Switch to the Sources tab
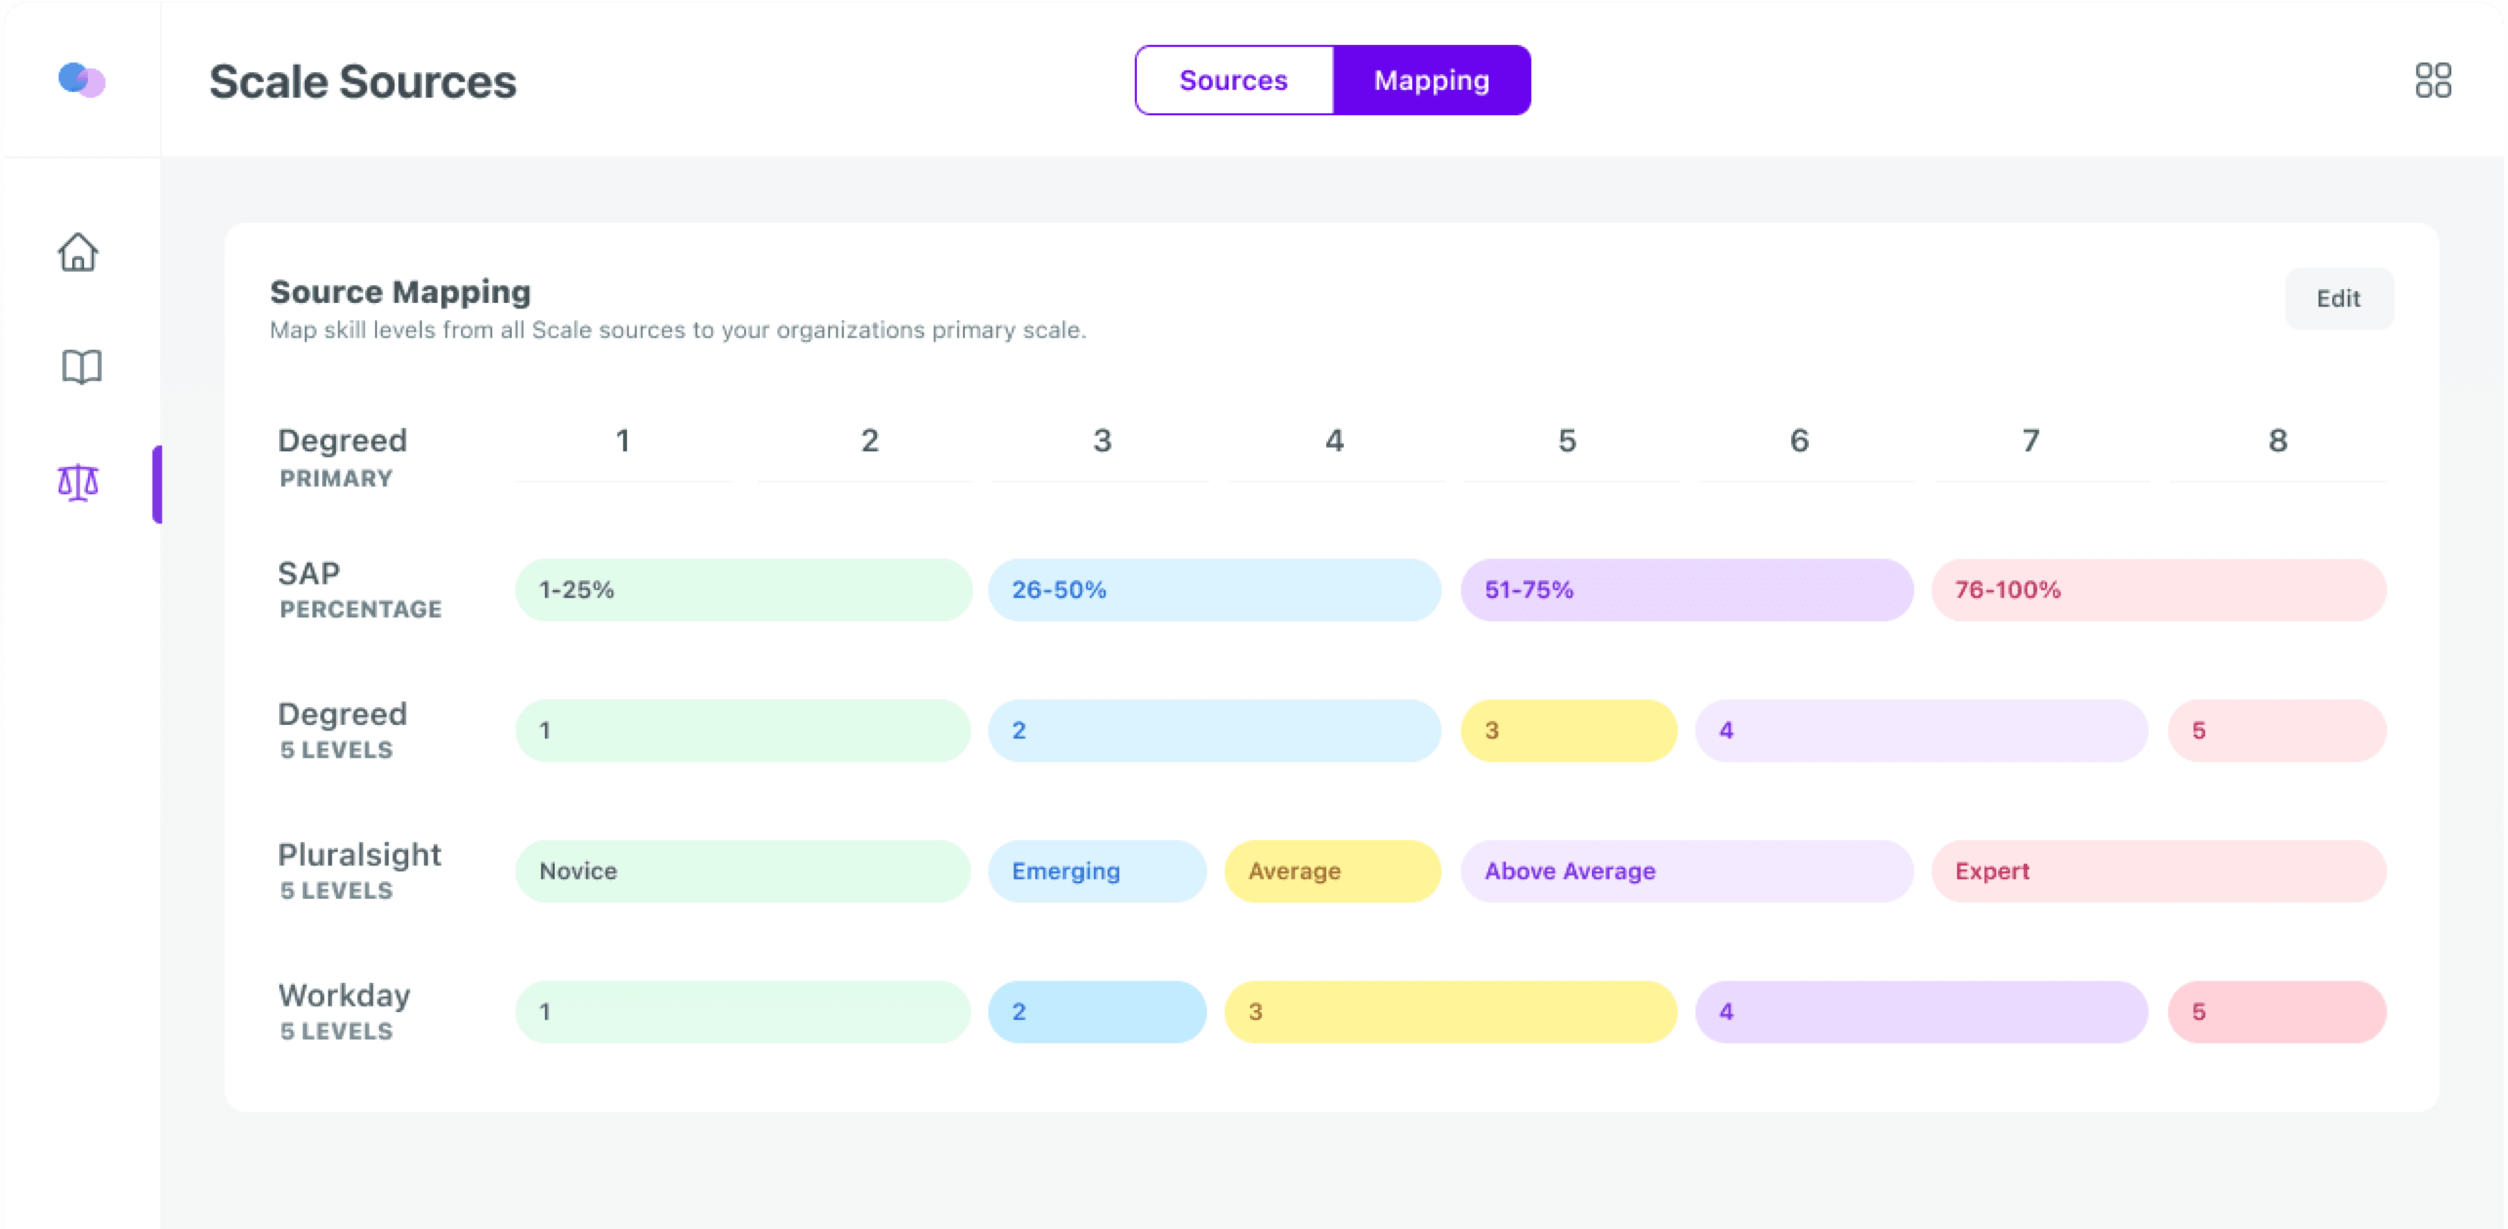 pos(1233,80)
